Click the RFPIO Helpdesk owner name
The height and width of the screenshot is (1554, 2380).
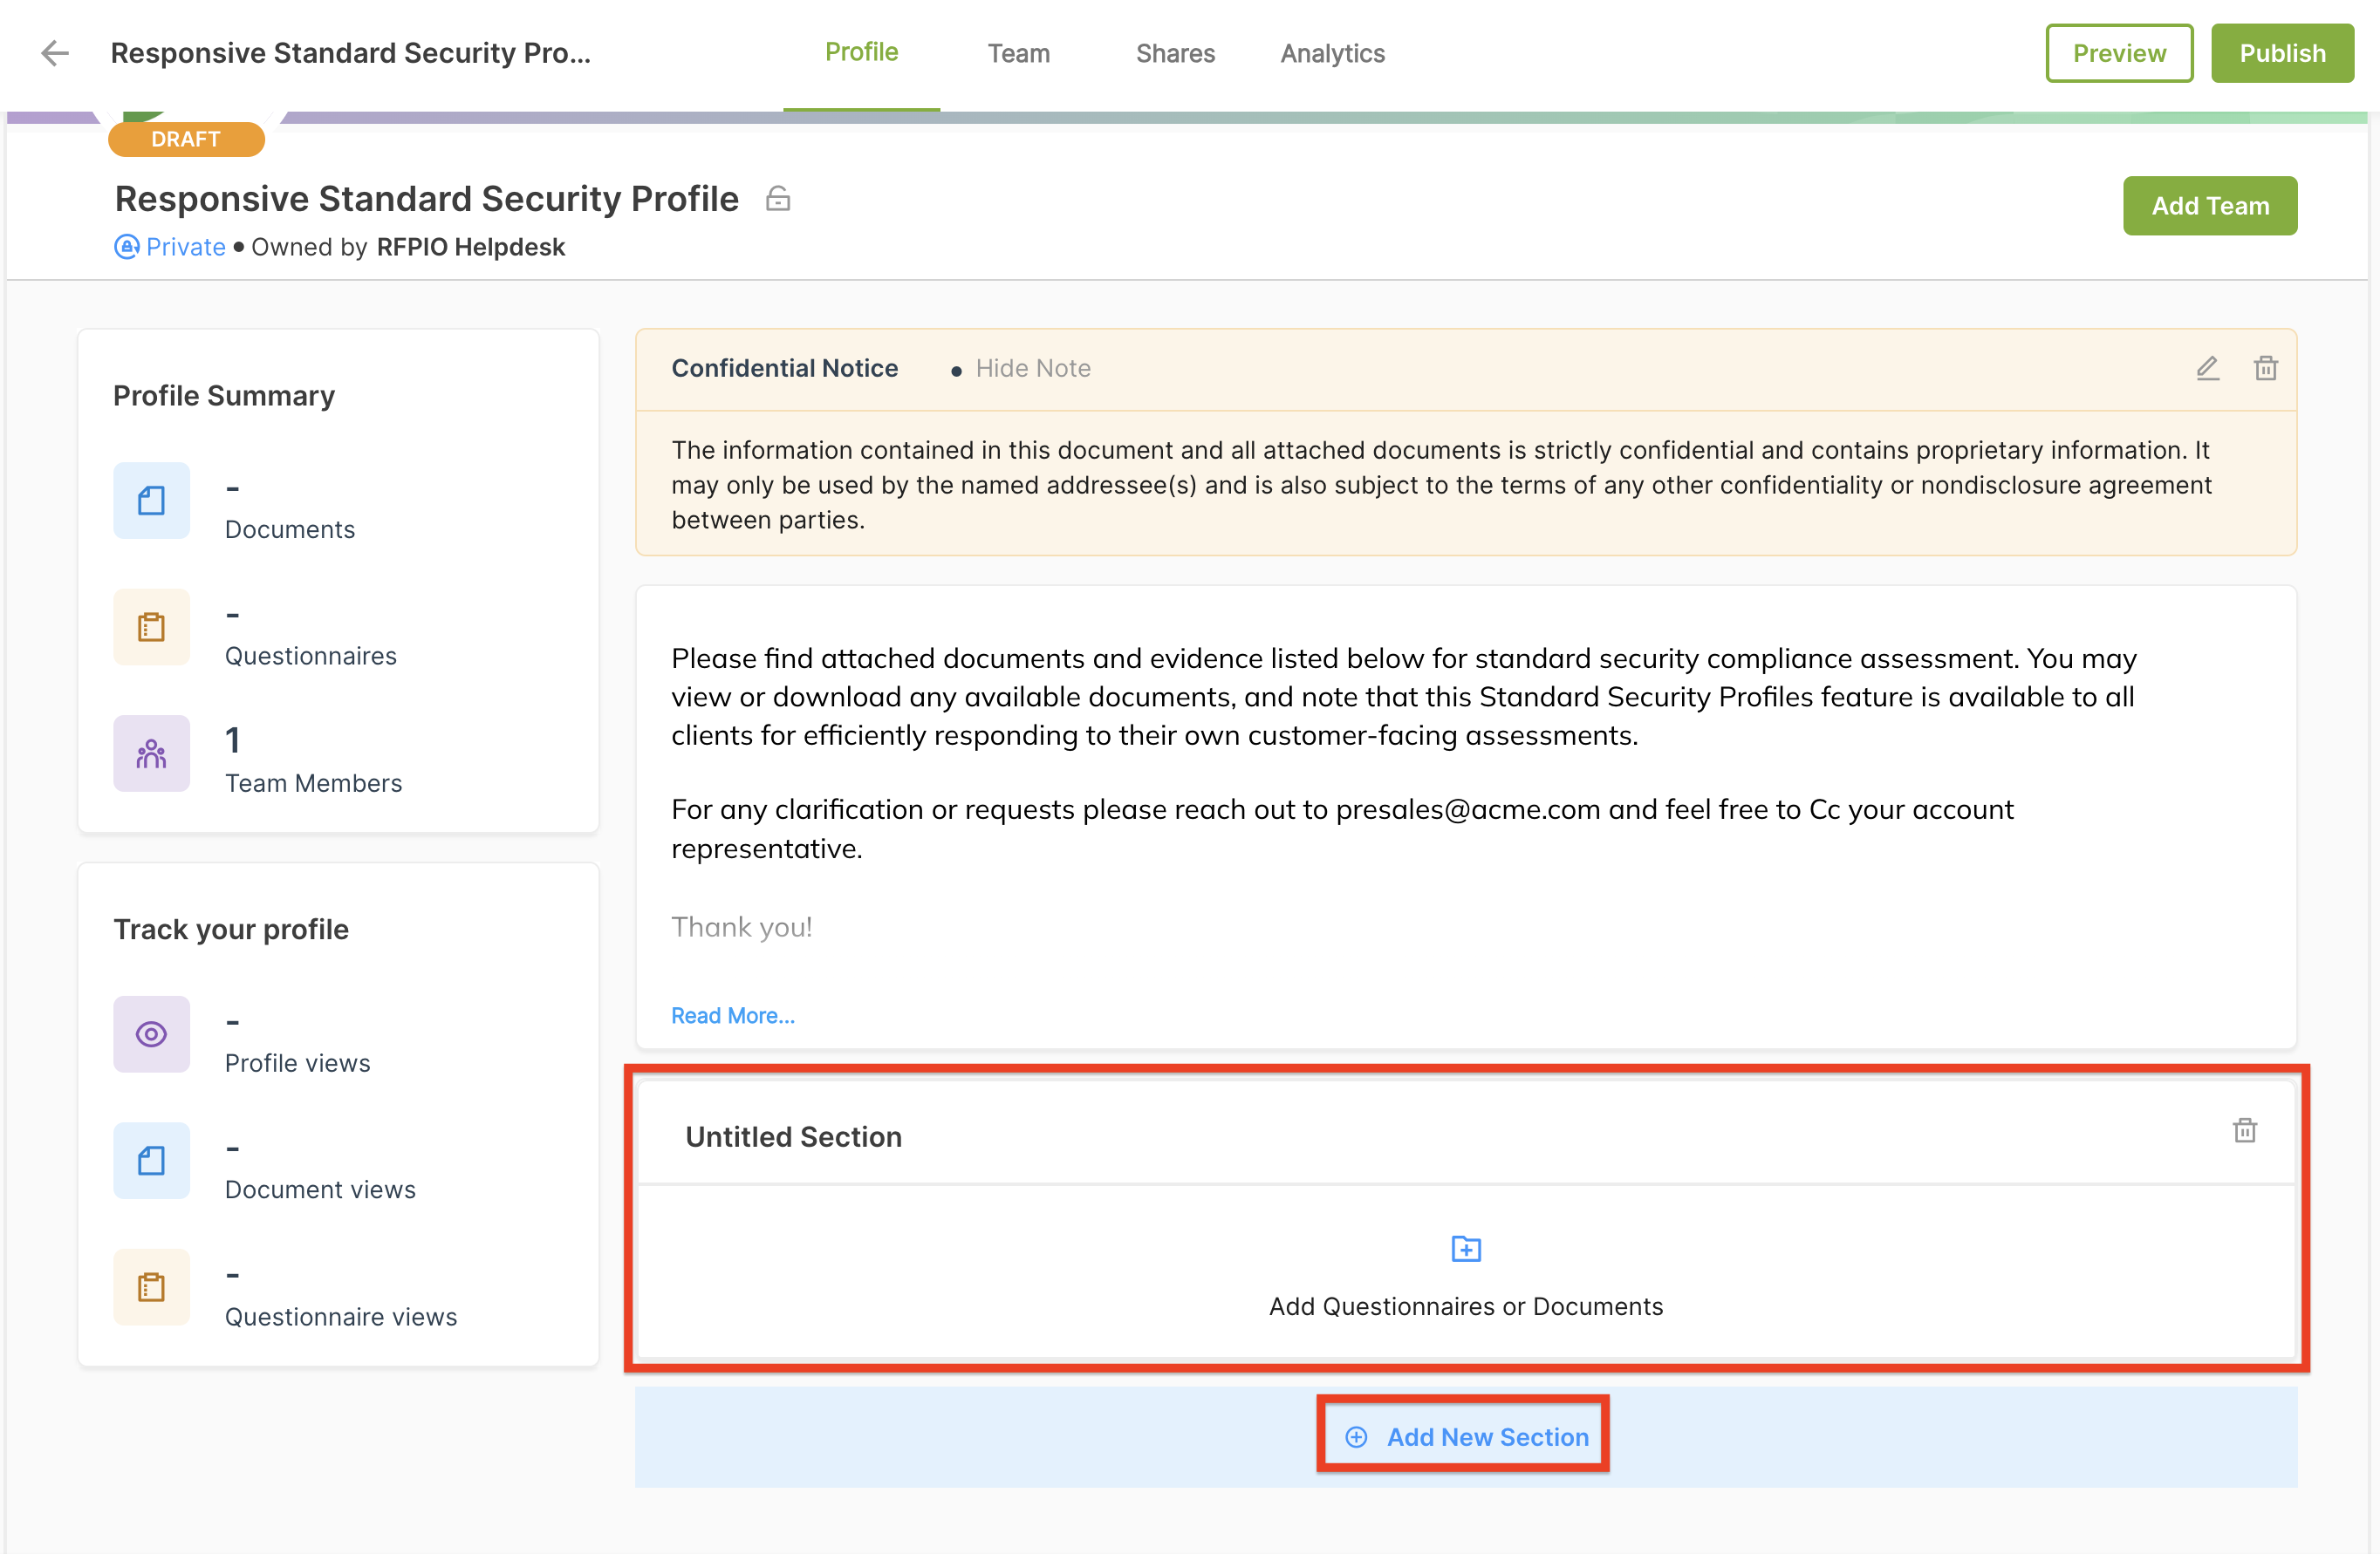click(471, 247)
